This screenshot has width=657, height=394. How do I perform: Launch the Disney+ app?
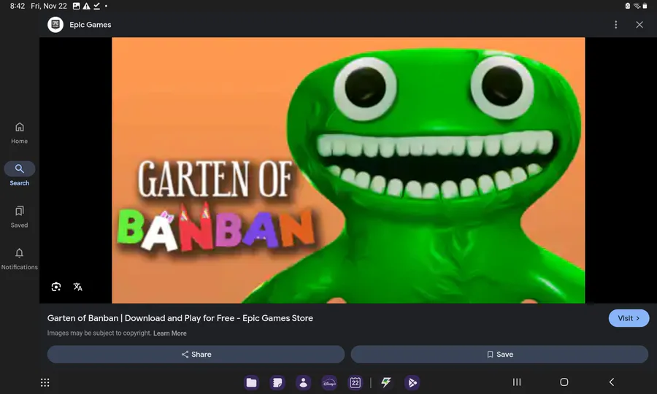pos(329,382)
